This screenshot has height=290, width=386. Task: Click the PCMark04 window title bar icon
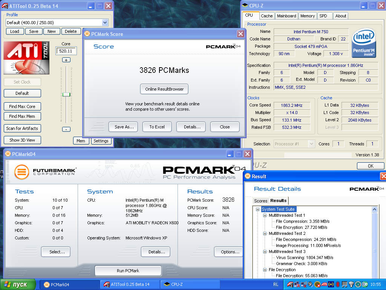(x=8, y=154)
